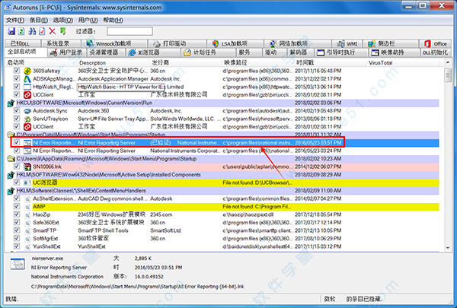This screenshot has width=457, height=308.
Task: Switch to the 计划任务 tab
Action: coord(208,52)
